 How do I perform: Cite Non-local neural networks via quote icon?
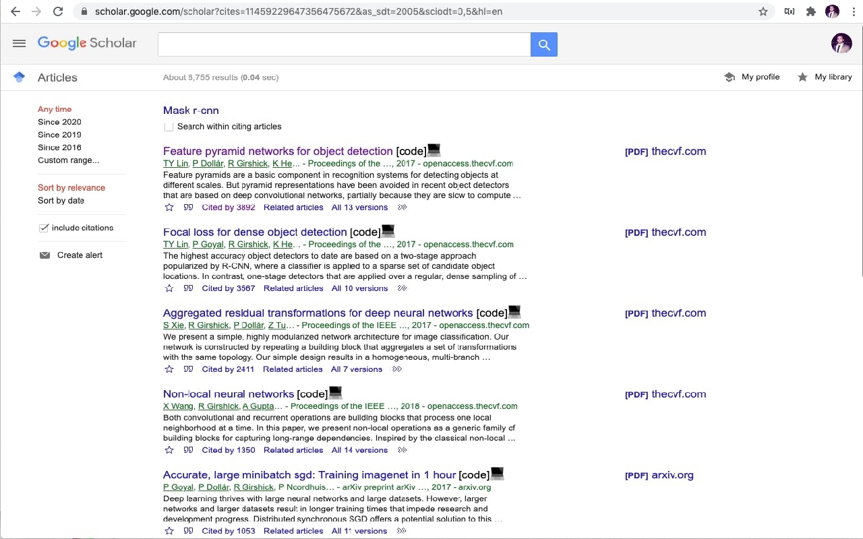point(189,450)
